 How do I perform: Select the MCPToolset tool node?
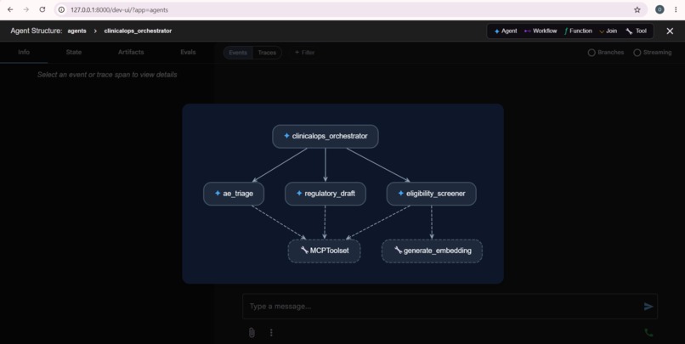tap(324, 251)
